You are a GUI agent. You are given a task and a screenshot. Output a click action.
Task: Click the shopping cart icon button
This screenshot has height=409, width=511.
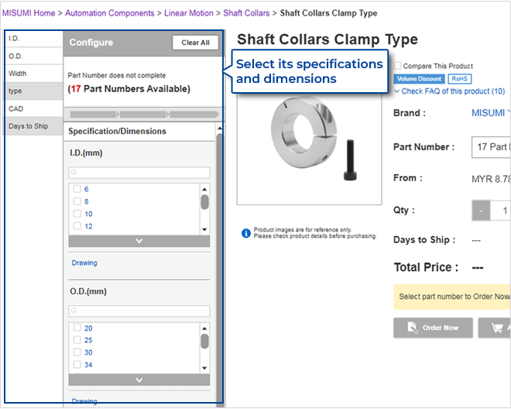click(x=494, y=328)
